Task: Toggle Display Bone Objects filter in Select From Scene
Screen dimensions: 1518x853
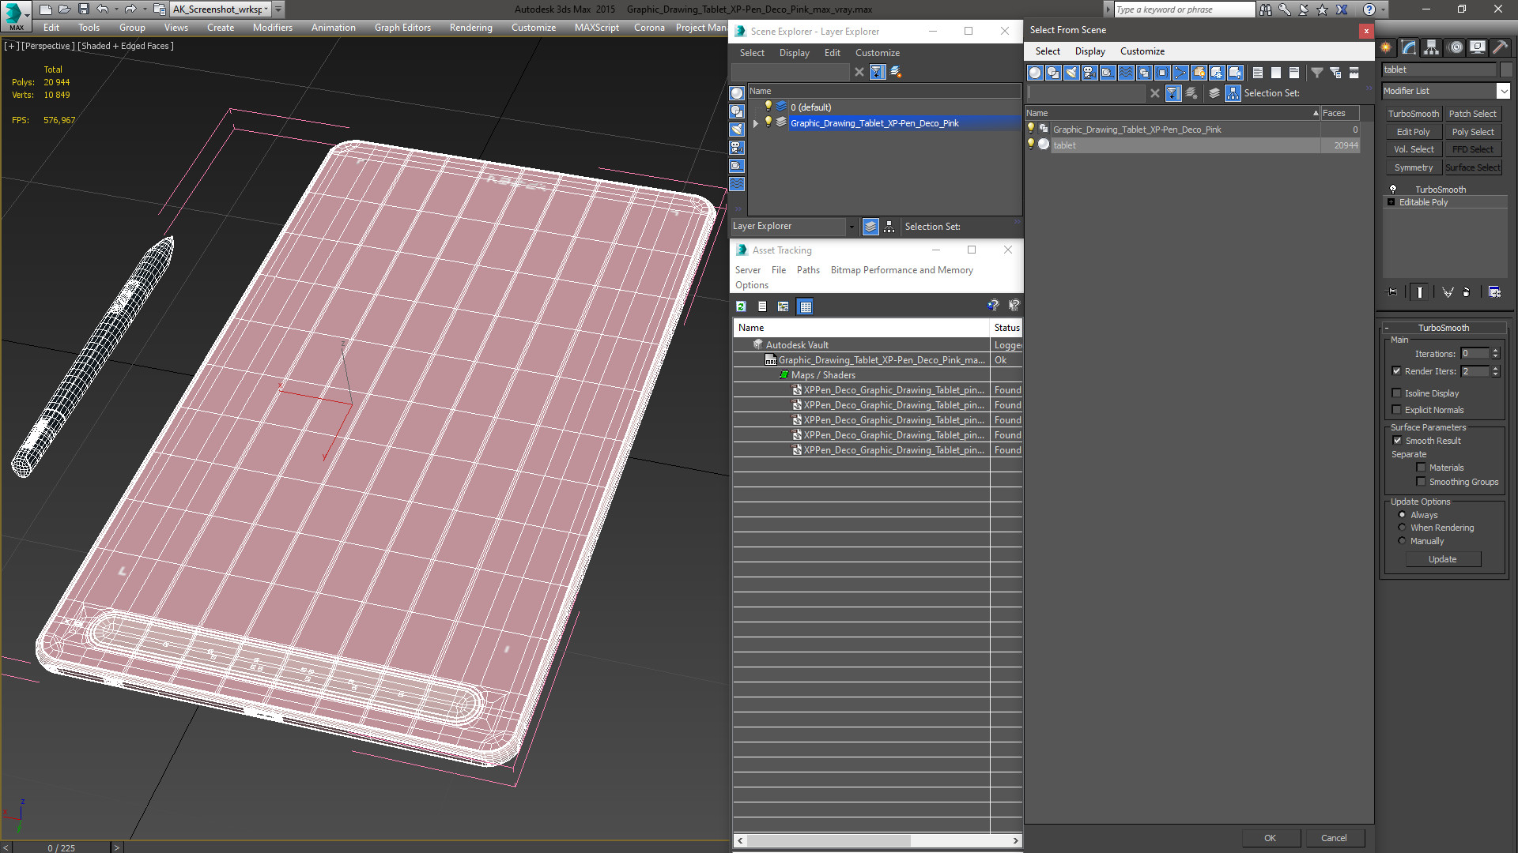Action: pos(1180,73)
